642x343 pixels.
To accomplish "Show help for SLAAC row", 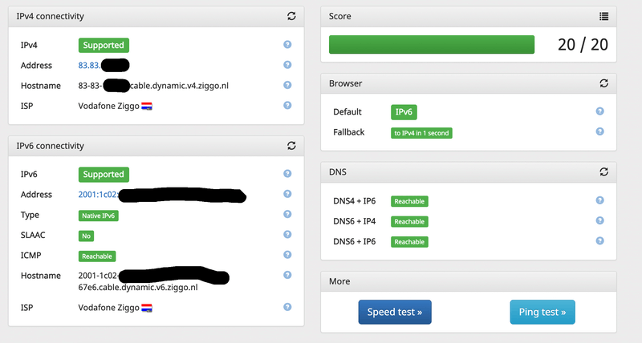I will (x=287, y=236).
